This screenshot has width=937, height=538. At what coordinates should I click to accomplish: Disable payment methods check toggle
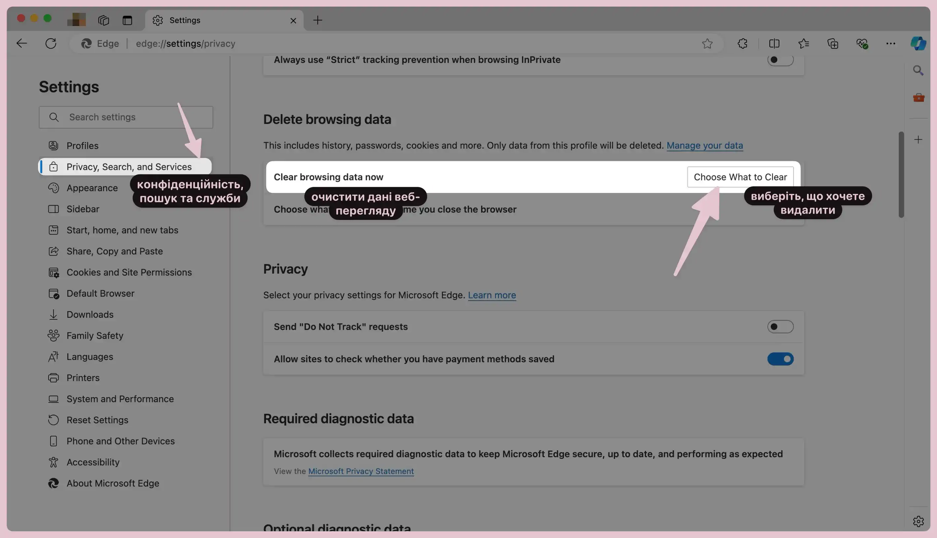pyautogui.click(x=780, y=359)
